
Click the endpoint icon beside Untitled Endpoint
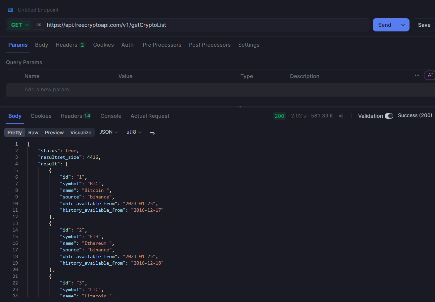[11, 10]
